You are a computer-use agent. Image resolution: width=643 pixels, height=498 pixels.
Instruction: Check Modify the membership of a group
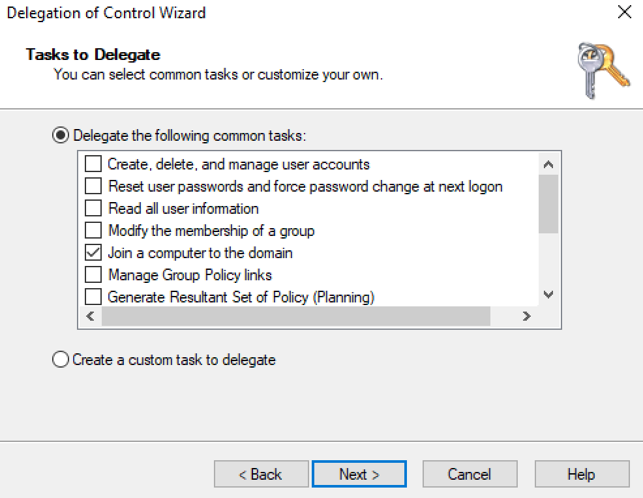pos(94,231)
